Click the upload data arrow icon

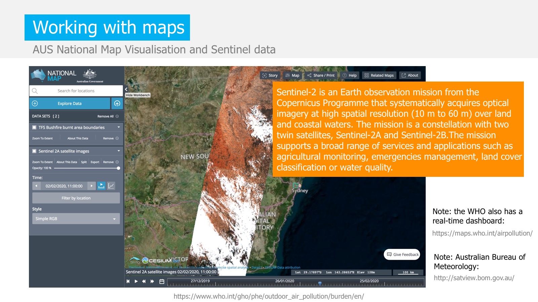tap(117, 103)
